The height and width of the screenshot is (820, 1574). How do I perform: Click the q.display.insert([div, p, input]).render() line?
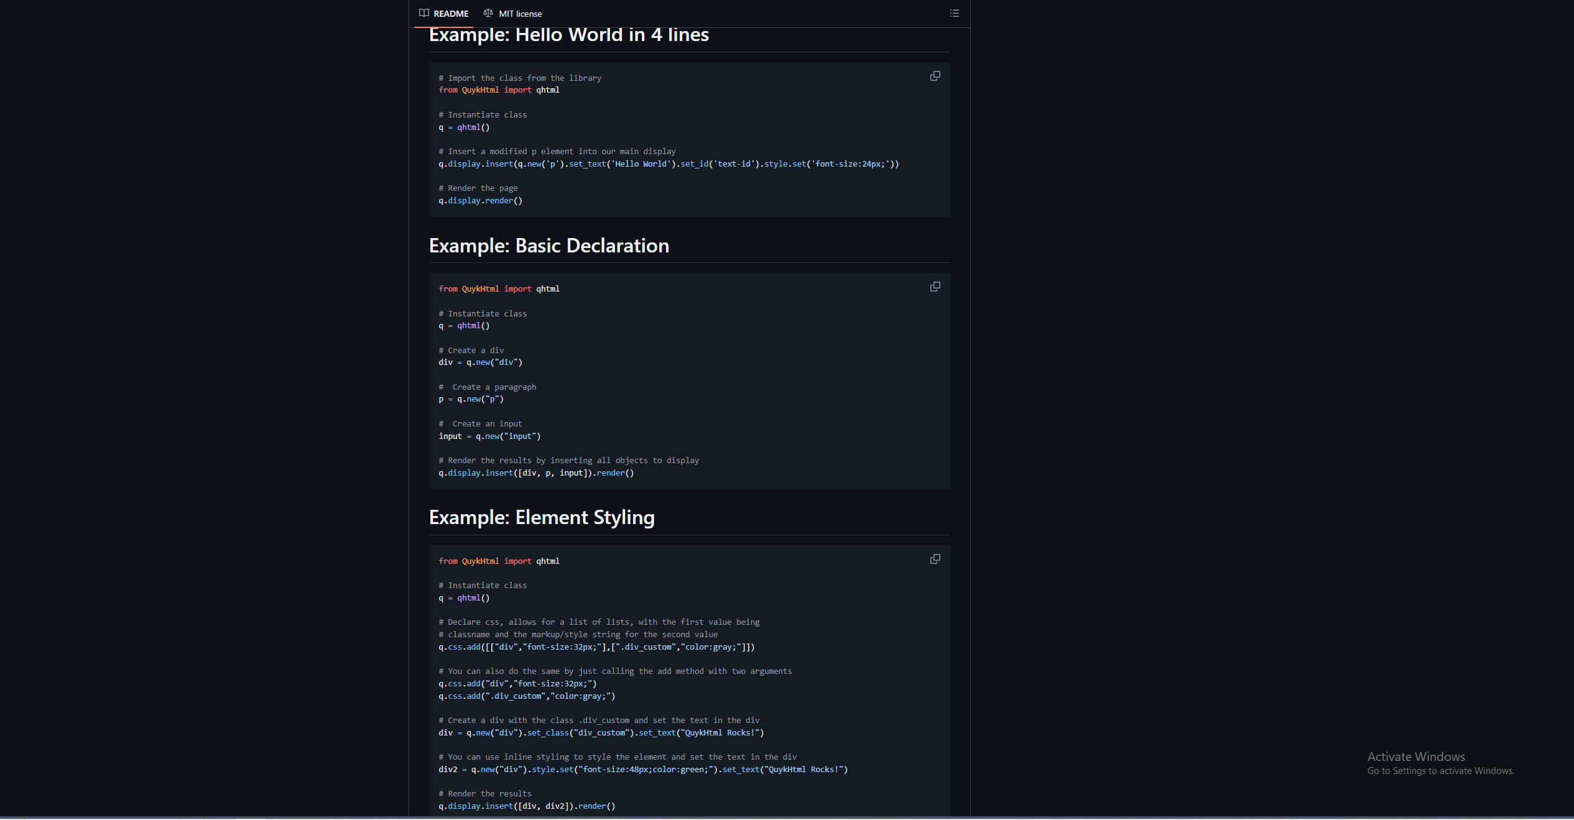click(536, 473)
